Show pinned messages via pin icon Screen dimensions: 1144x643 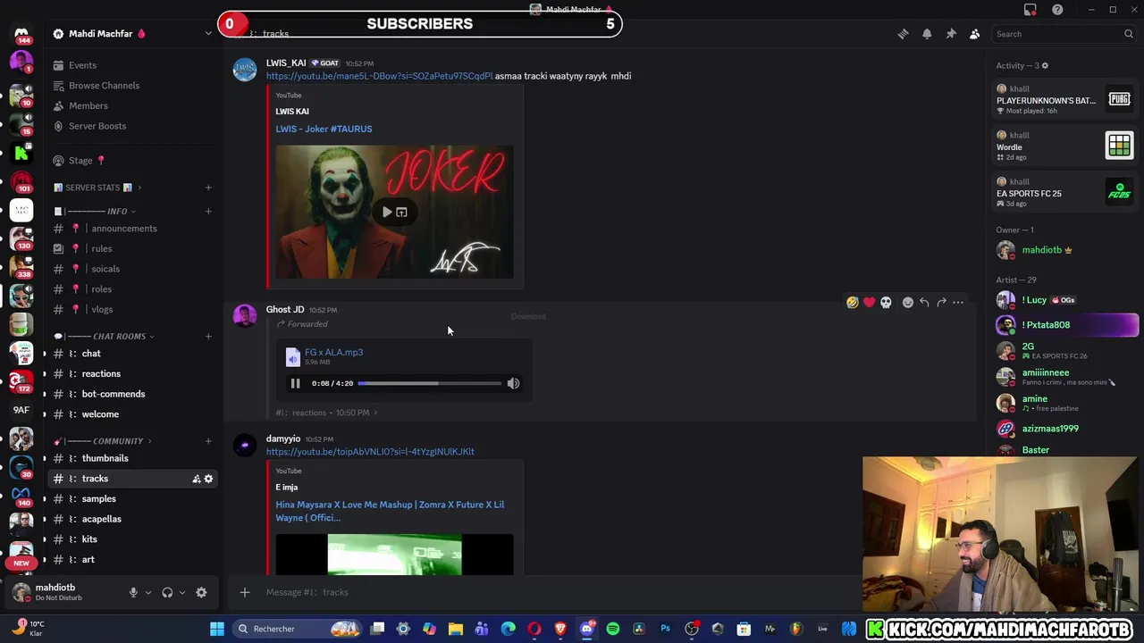click(951, 34)
